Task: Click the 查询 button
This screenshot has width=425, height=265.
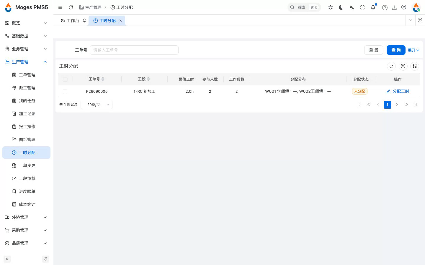Action: 396,50
